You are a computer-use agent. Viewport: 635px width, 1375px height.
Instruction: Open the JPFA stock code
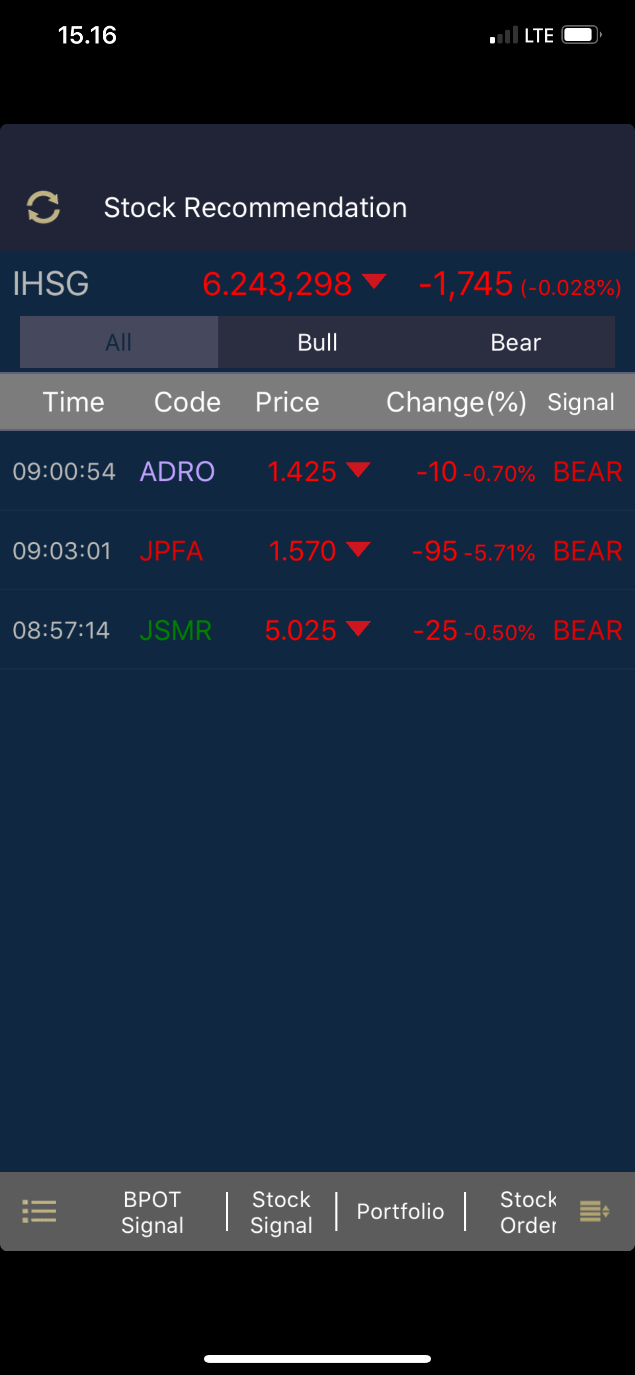coord(171,551)
